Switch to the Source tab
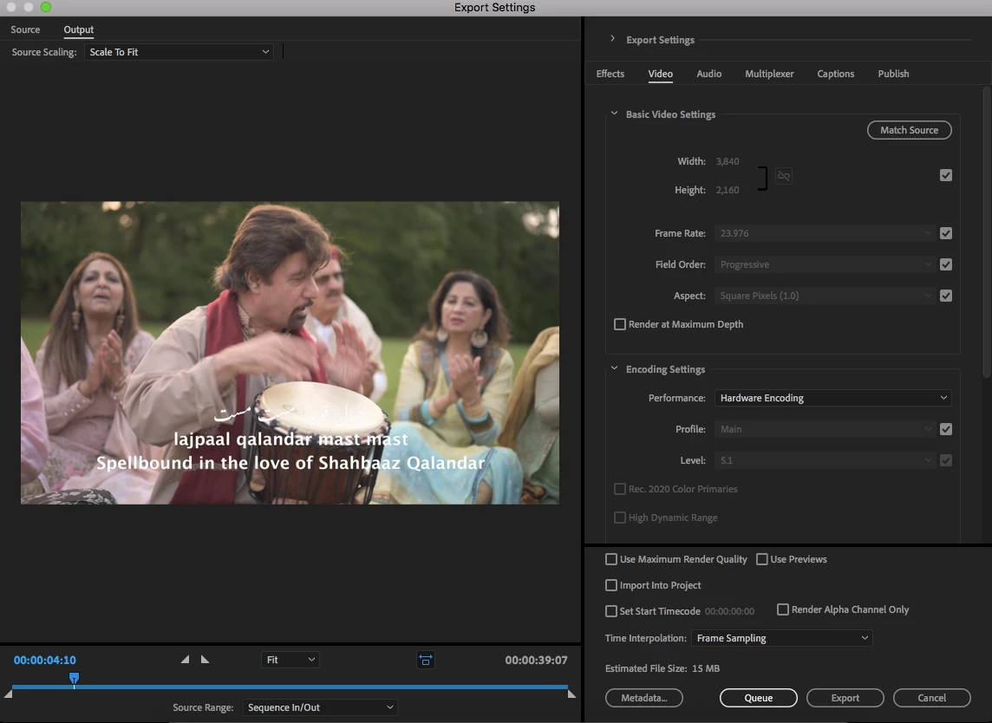 (25, 29)
